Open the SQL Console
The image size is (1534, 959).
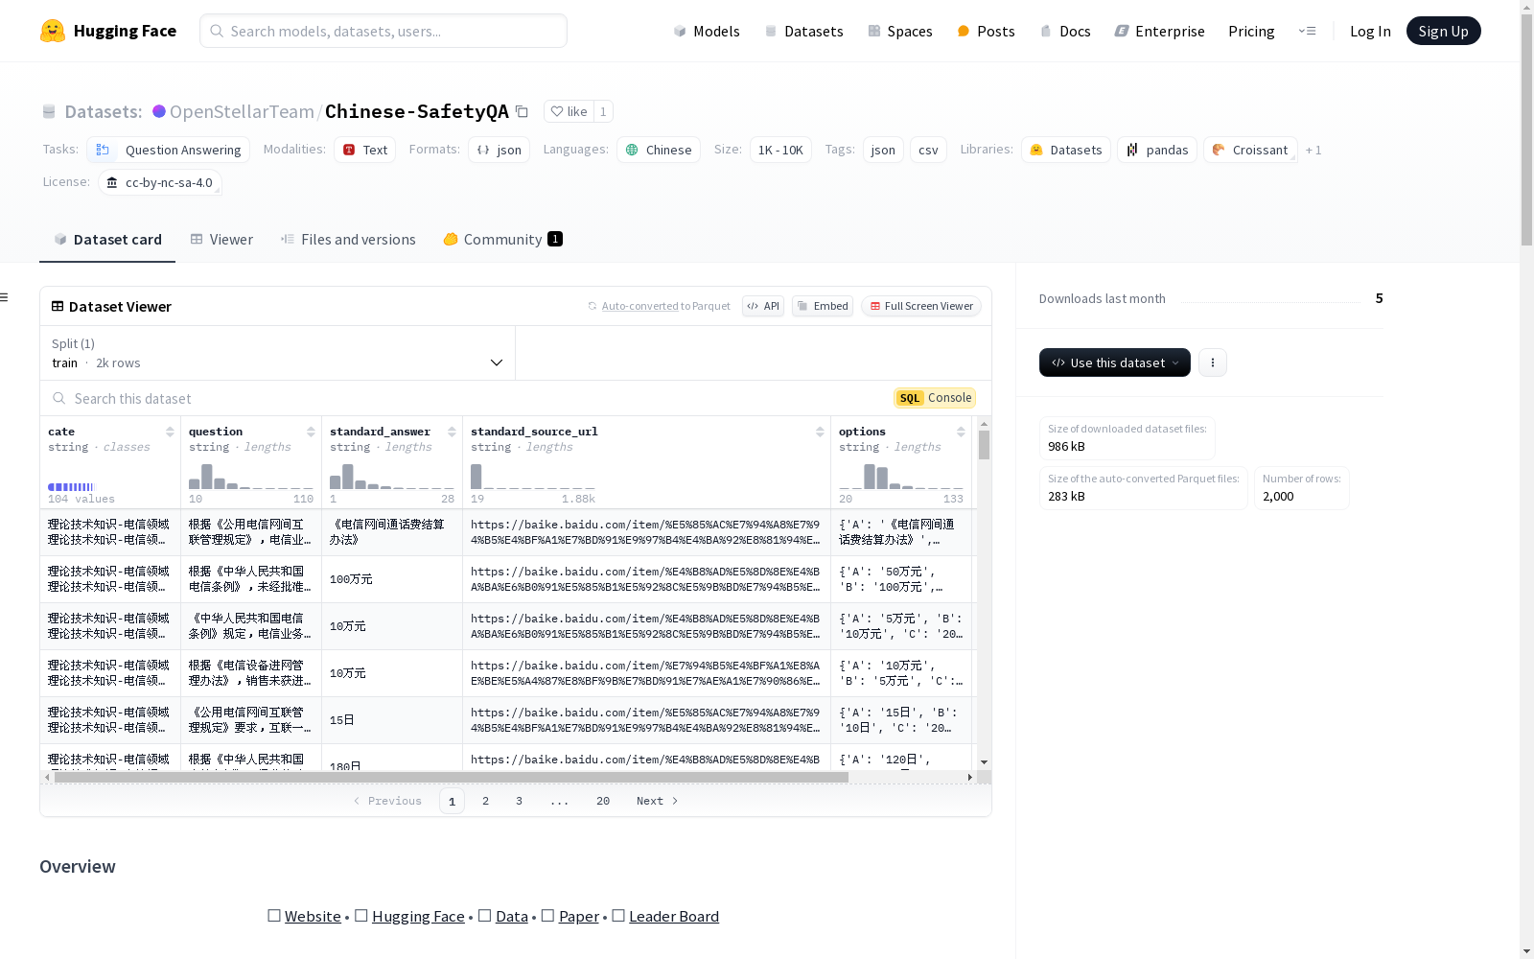click(x=935, y=398)
